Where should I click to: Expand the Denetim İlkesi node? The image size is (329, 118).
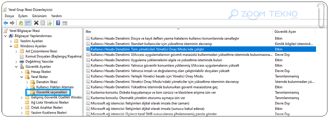pyautogui.click(x=27, y=82)
